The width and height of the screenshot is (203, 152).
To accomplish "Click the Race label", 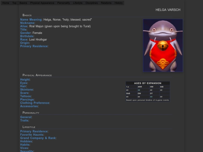I will (x=24, y=39).
